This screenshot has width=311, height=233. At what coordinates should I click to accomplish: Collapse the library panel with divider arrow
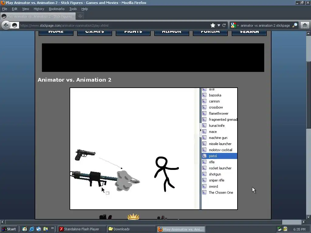(x=200, y=130)
